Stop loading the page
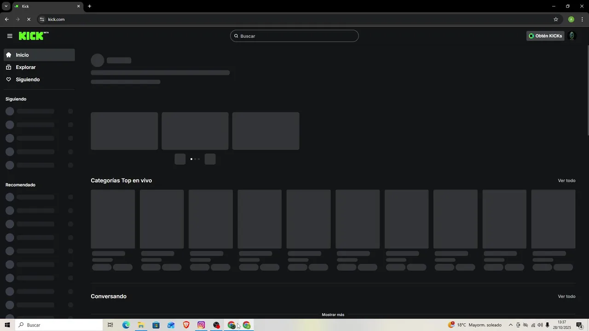 click(29, 19)
